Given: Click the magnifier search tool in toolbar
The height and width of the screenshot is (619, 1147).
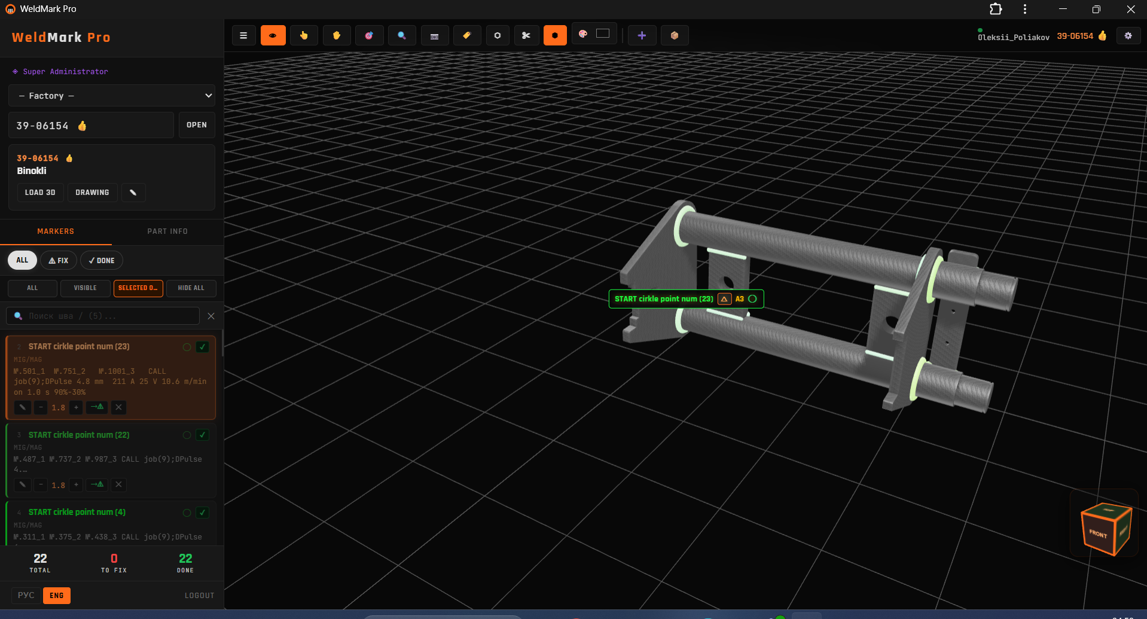Looking at the screenshot, I should [402, 36].
